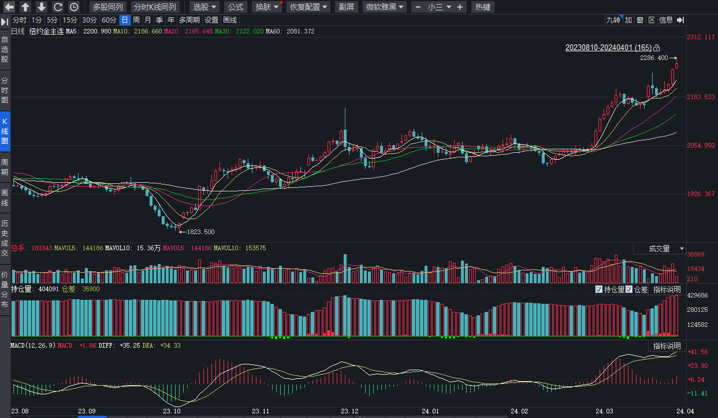Click the 设置 button in the period bar
Image resolution: width=718 pixels, height=418 pixels.
211,20
